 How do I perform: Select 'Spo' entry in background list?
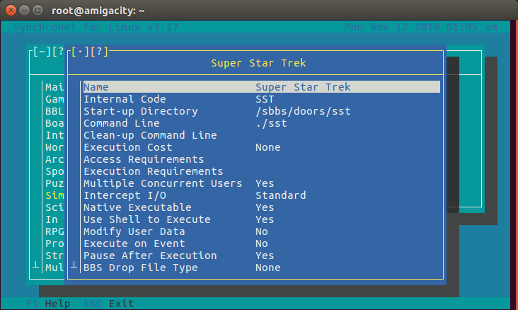[54, 171]
